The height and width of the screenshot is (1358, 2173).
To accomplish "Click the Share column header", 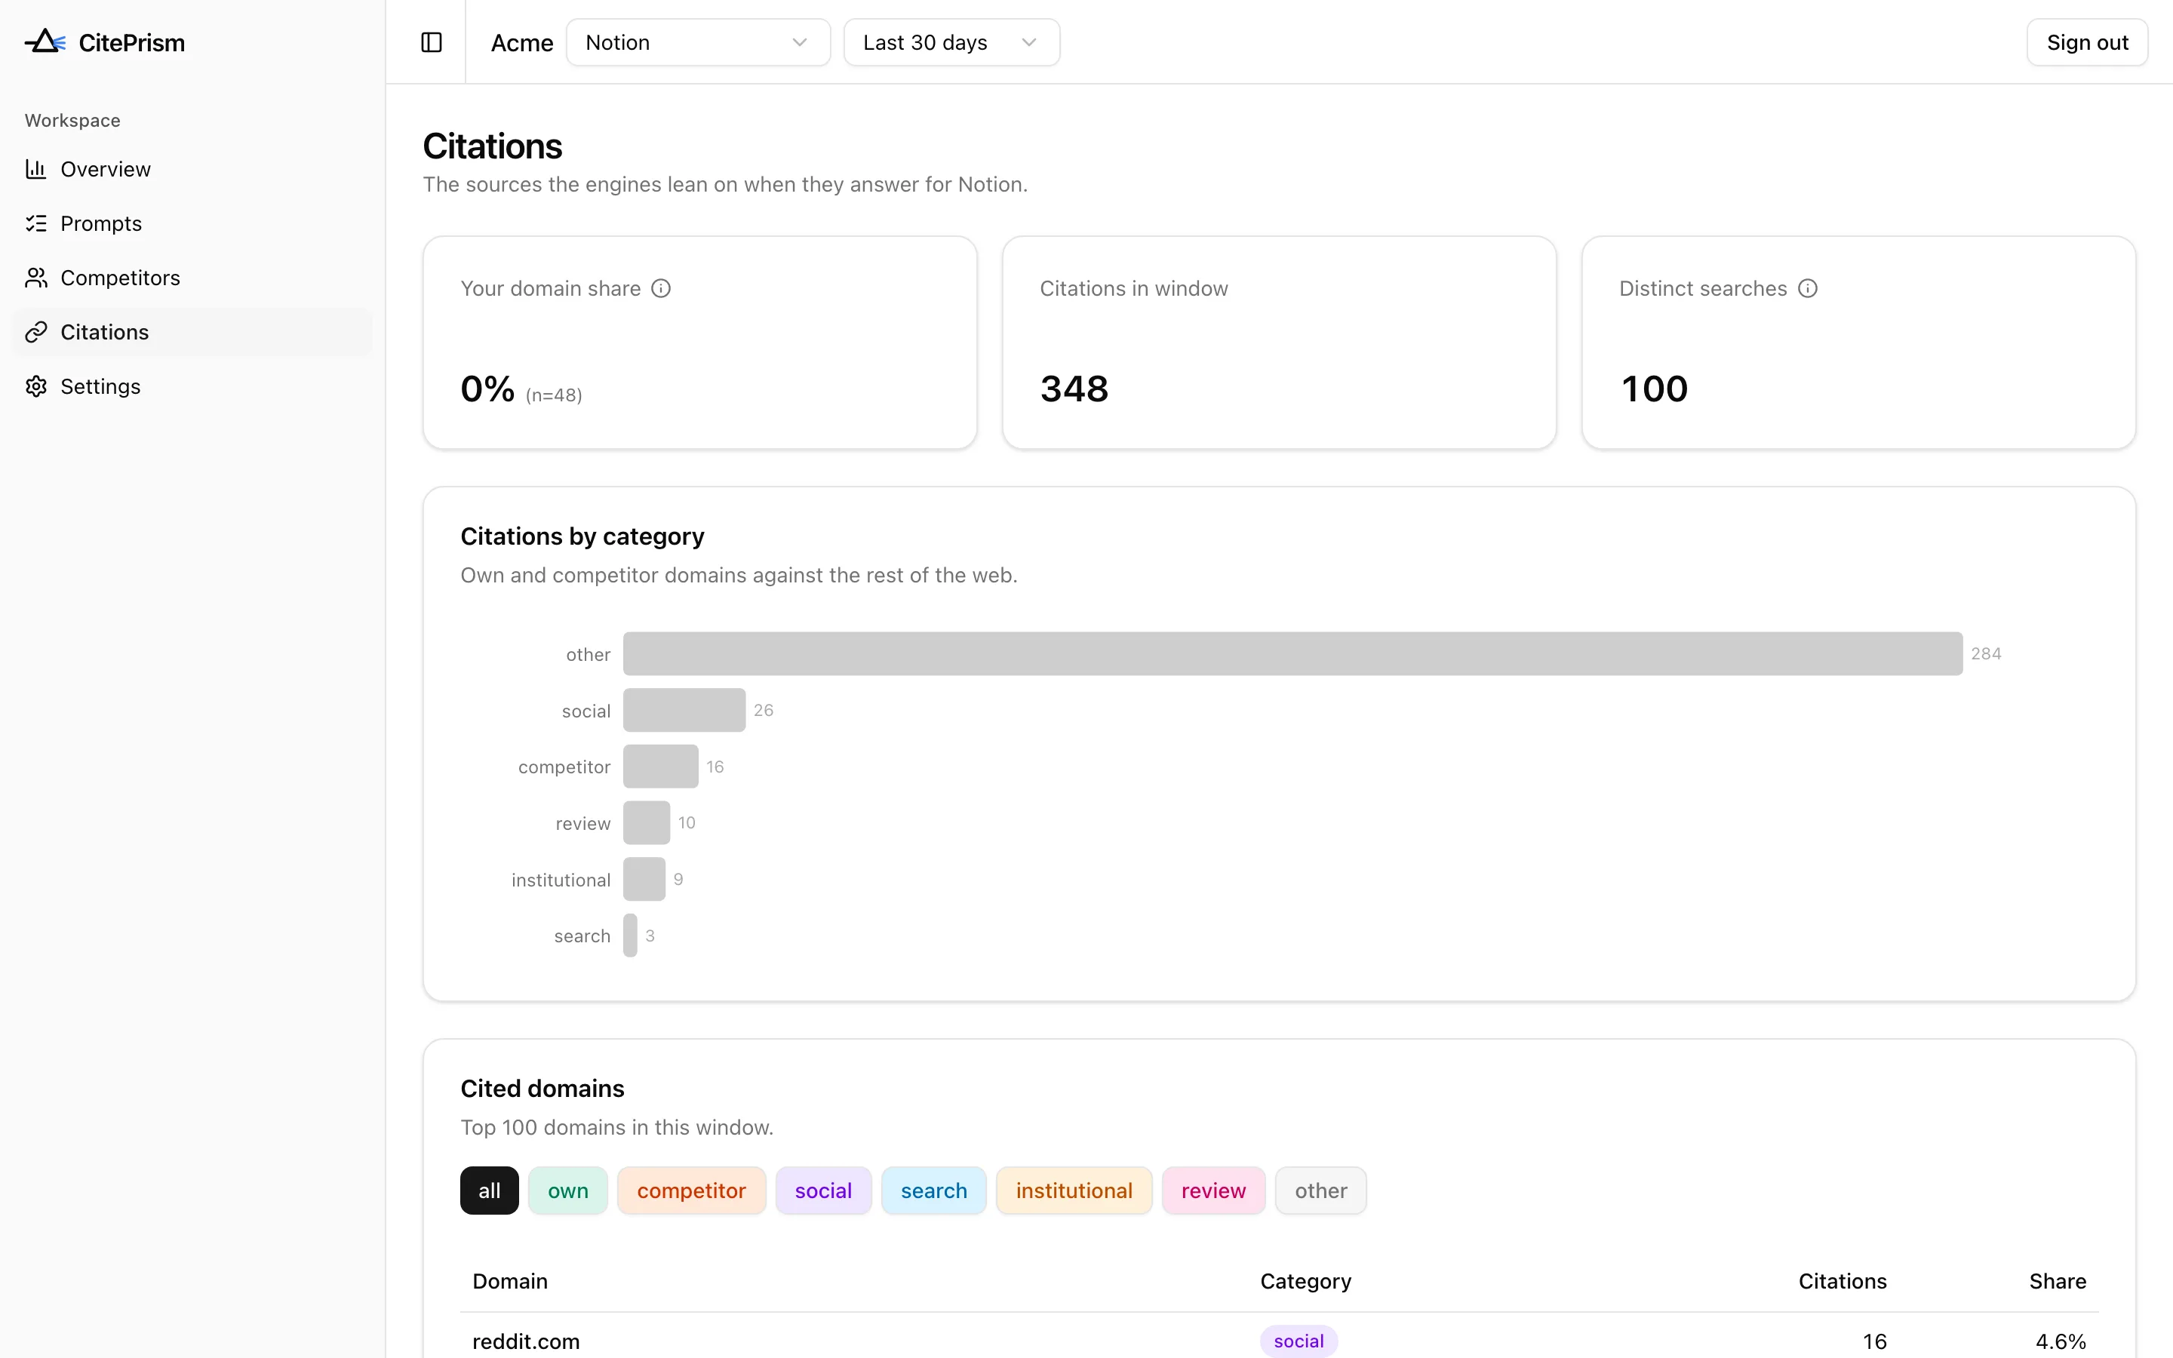I will [2057, 1281].
